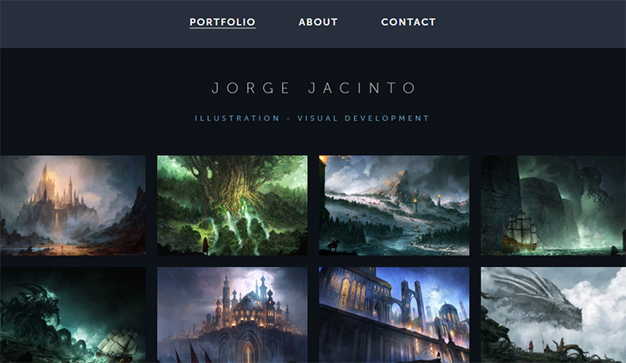
Task: Open the domed palace at night artwork
Action: (x=232, y=315)
